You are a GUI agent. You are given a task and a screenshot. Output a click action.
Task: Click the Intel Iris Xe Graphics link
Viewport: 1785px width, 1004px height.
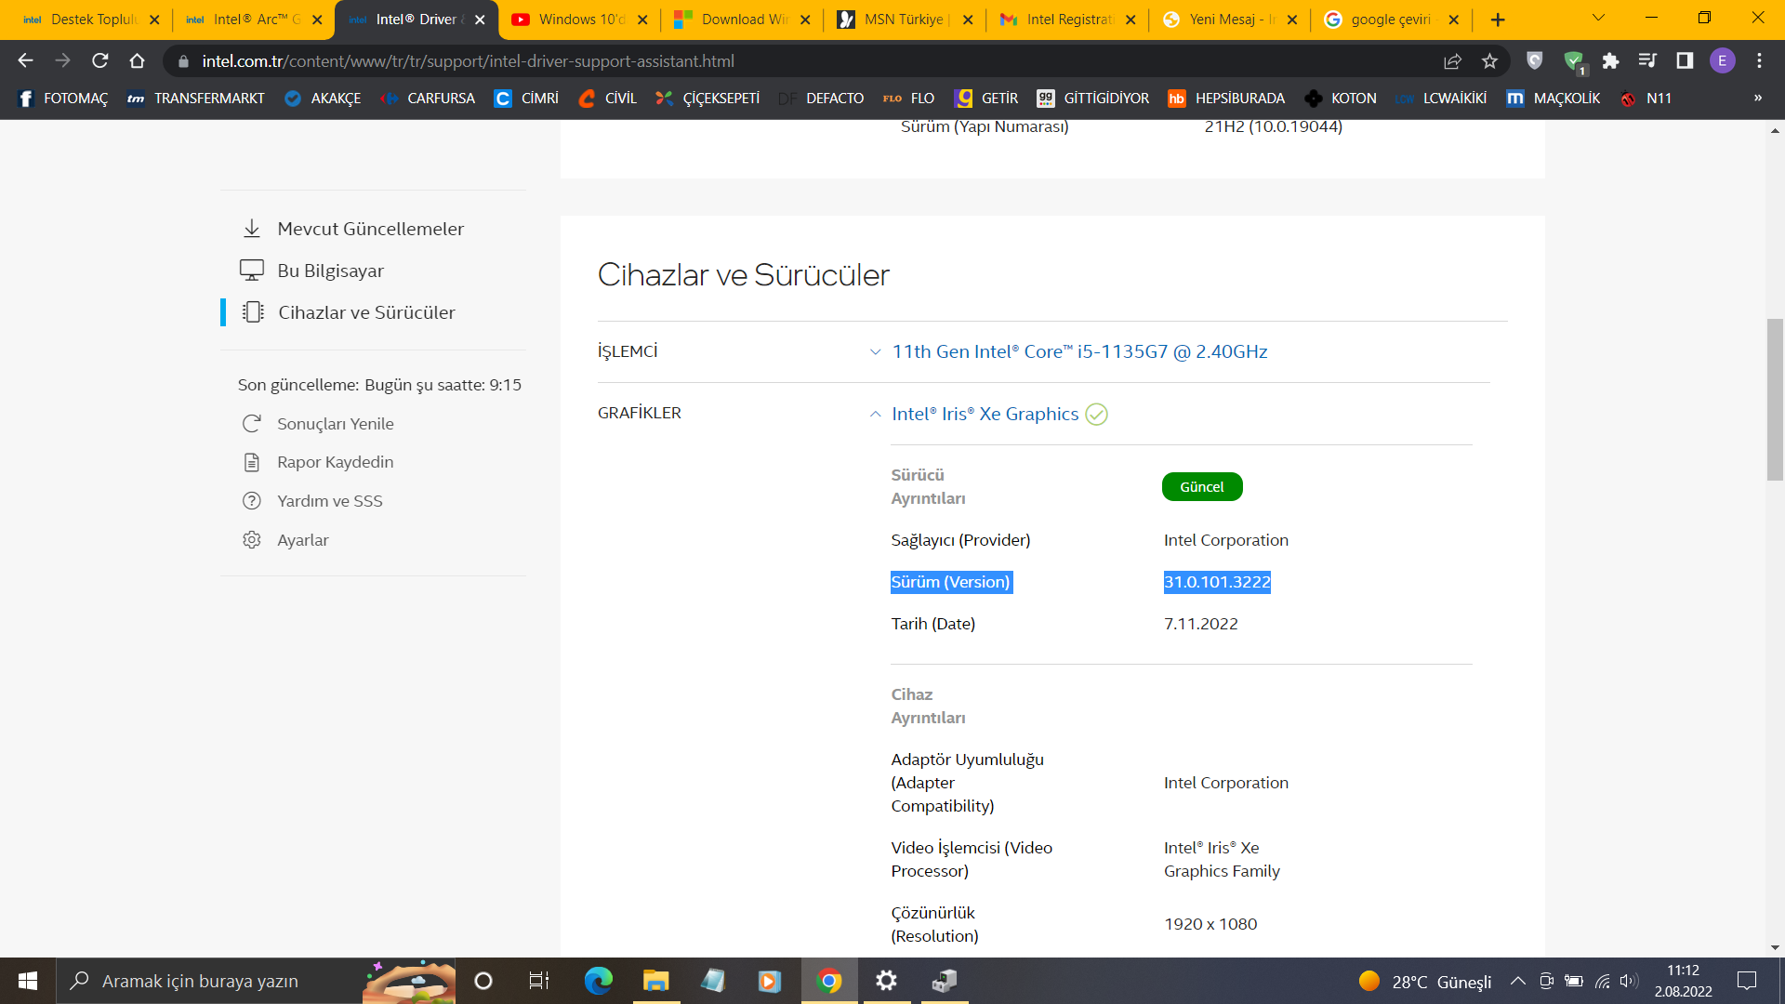point(985,414)
